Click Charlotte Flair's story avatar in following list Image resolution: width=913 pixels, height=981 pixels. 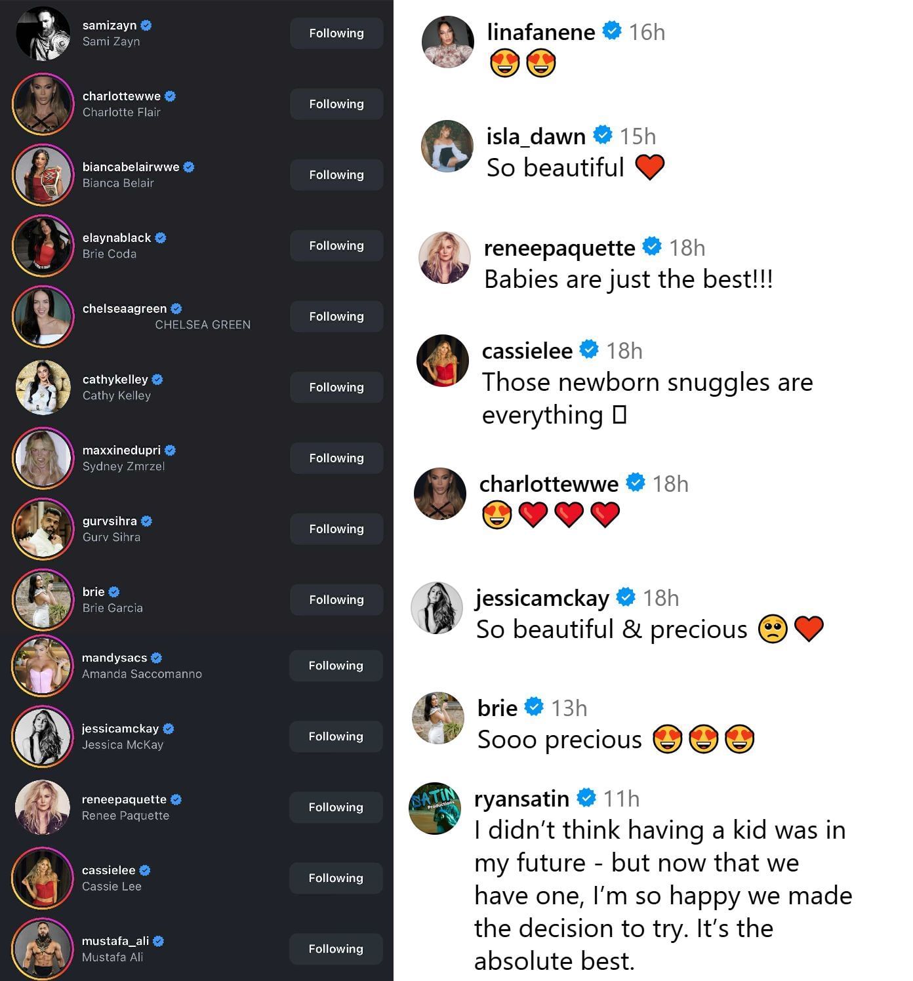coord(43,104)
